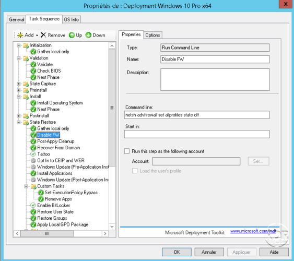294x261 pixels.
Task: Click gray disabled icon of Opt In to CEIP
Action: click(x=33, y=161)
